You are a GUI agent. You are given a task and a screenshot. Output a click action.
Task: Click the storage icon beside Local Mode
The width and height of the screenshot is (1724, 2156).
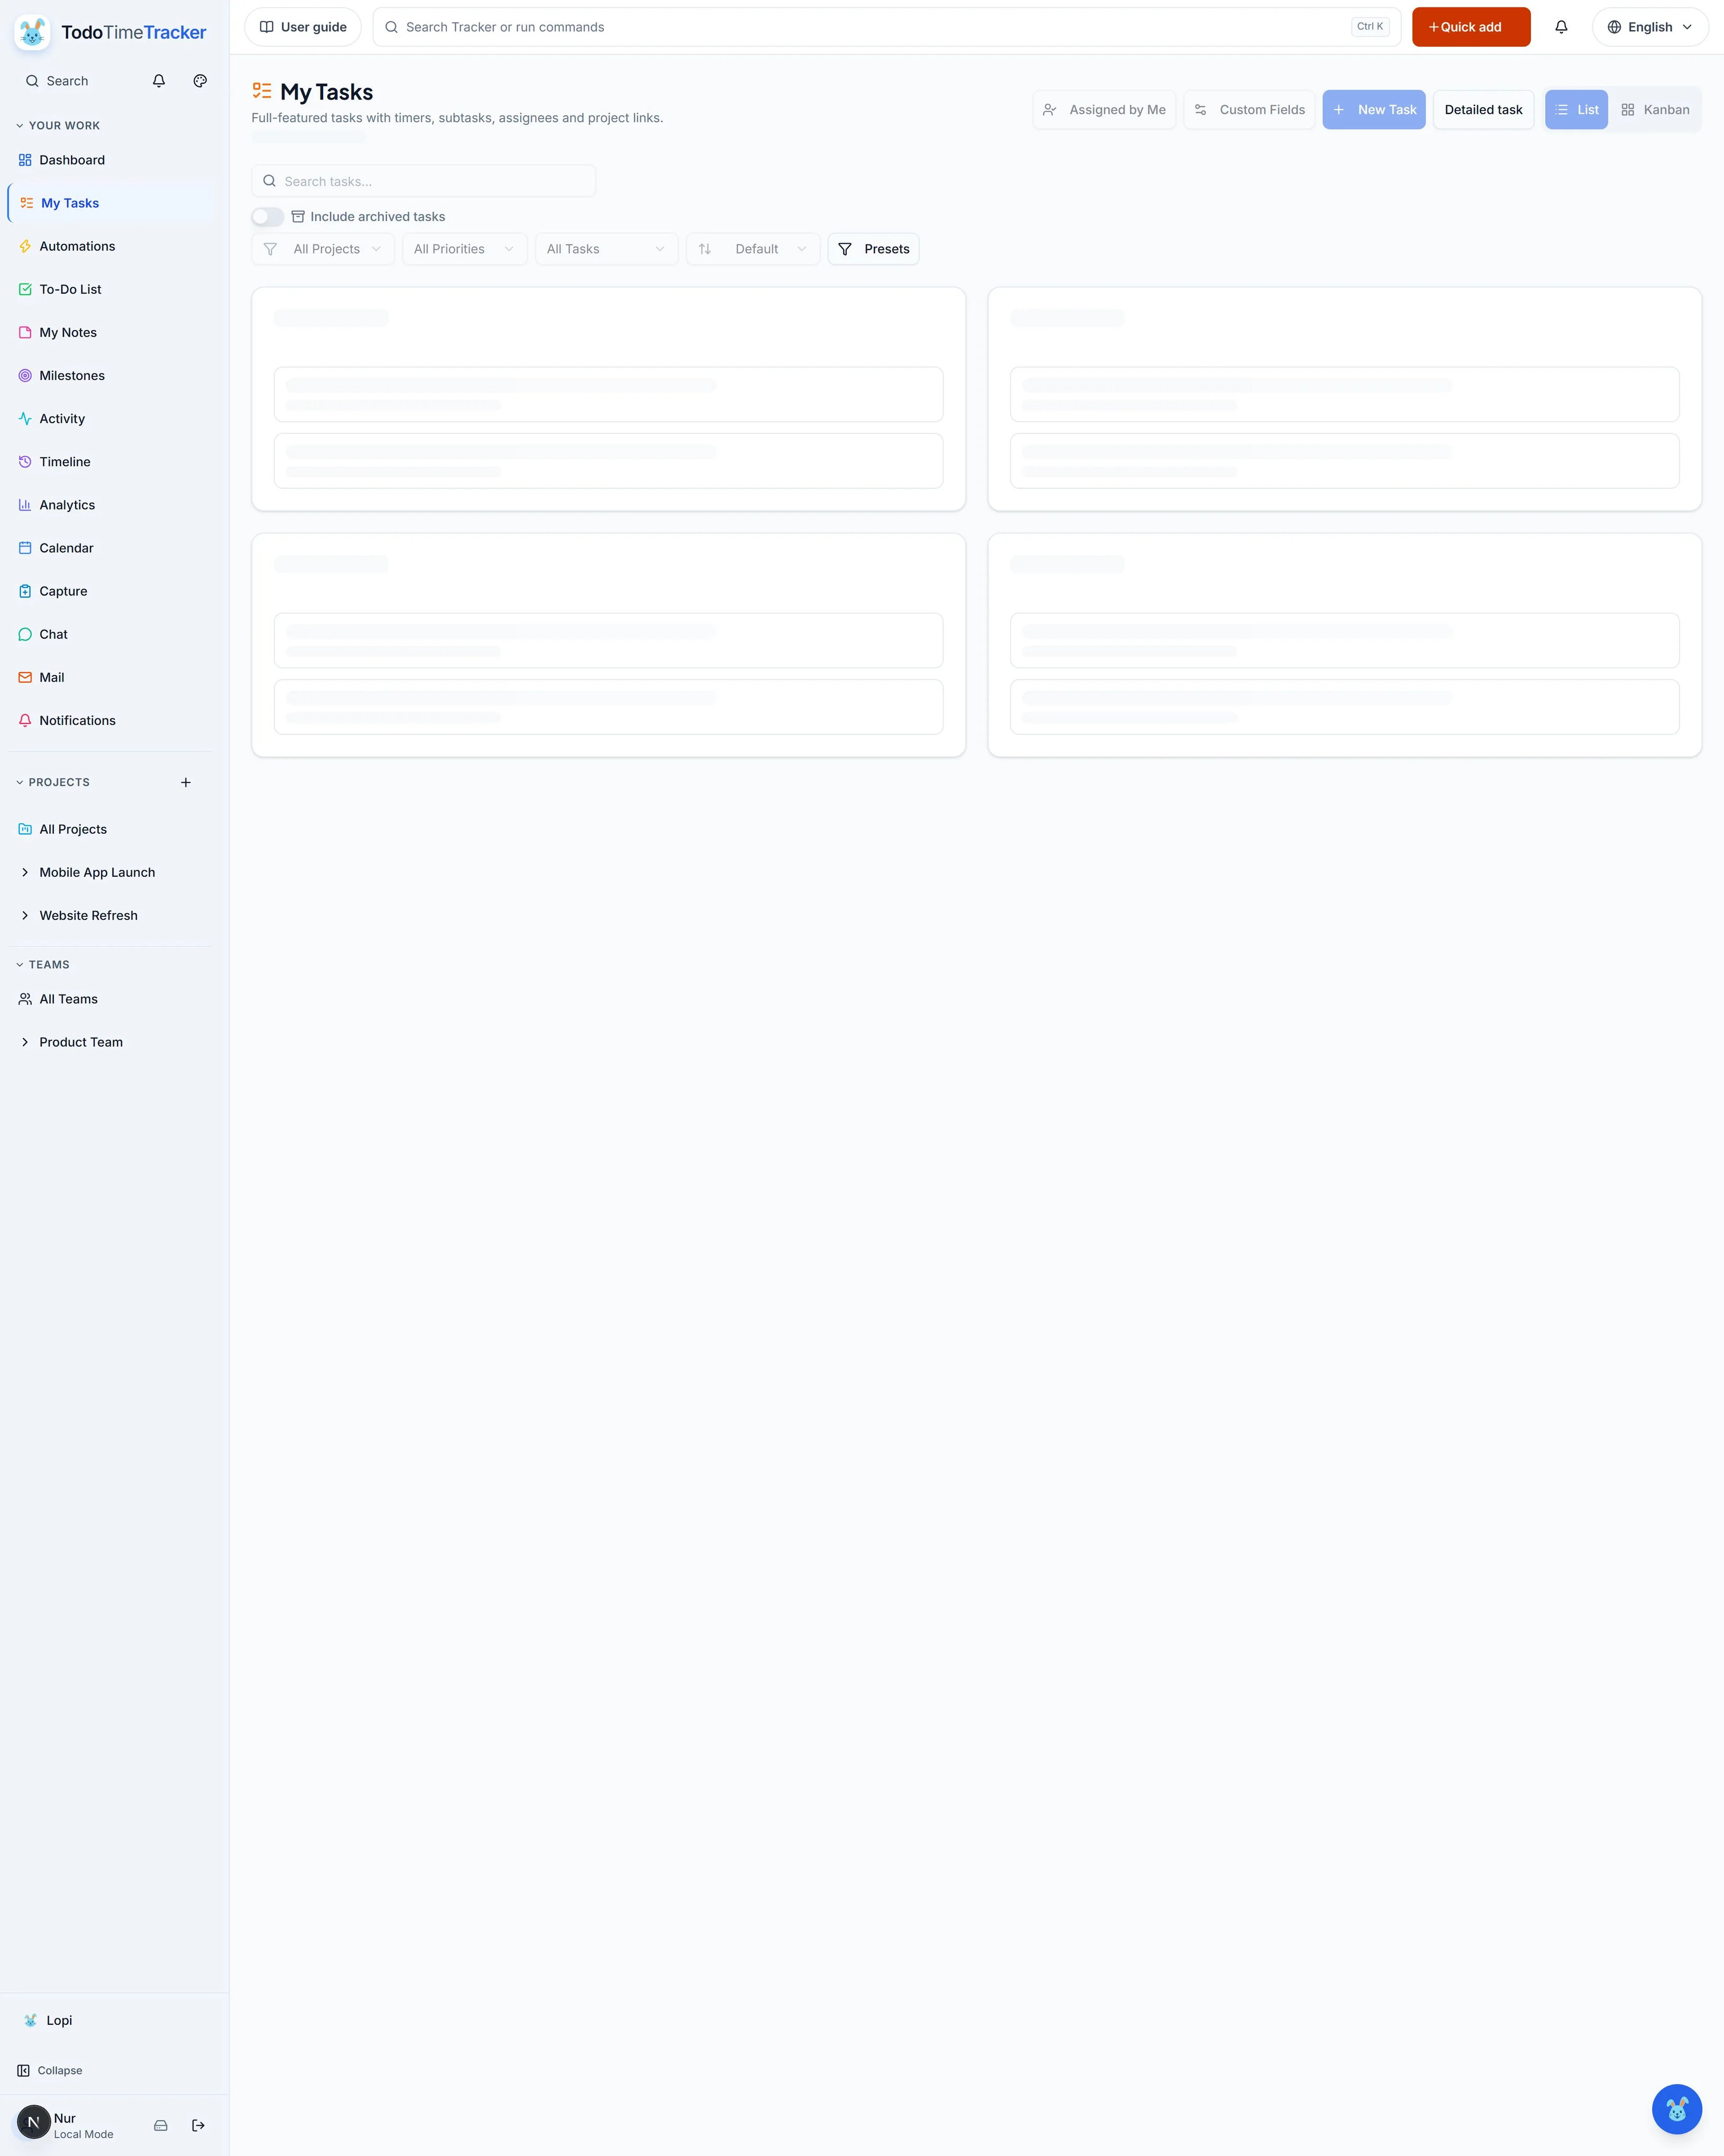pos(161,2125)
